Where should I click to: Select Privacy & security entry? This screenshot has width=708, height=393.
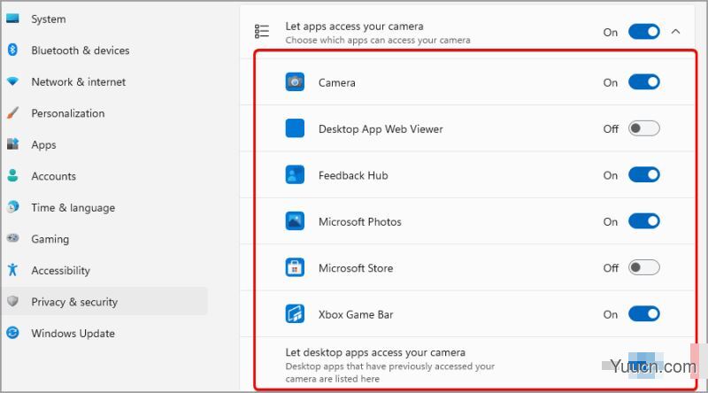(104, 301)
